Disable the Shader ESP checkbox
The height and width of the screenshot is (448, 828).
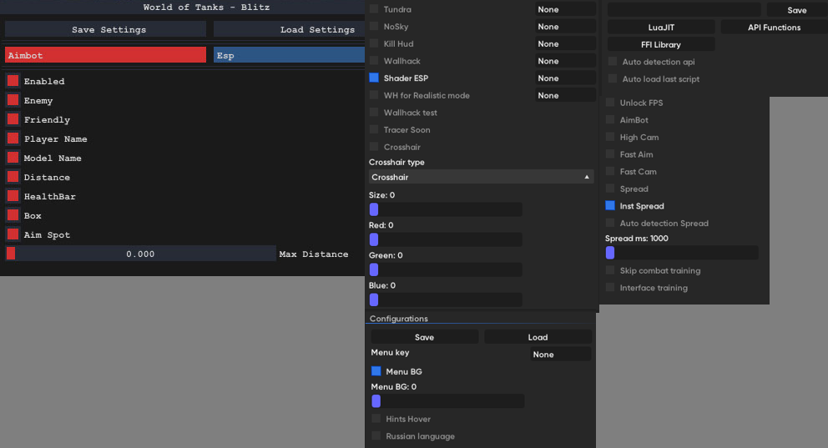click(x=374, y=78)
